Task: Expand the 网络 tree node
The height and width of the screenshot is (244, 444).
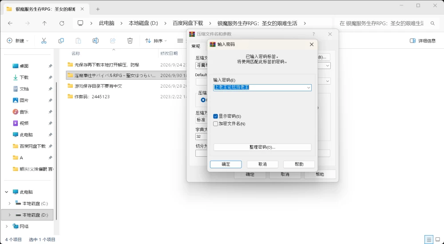Action: click(7, 226)
